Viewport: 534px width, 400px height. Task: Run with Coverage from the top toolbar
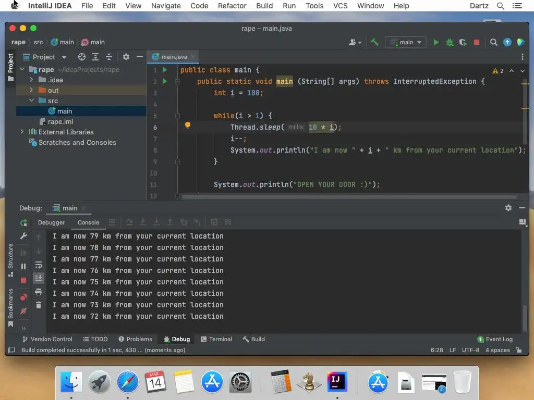tap(463, 42)
